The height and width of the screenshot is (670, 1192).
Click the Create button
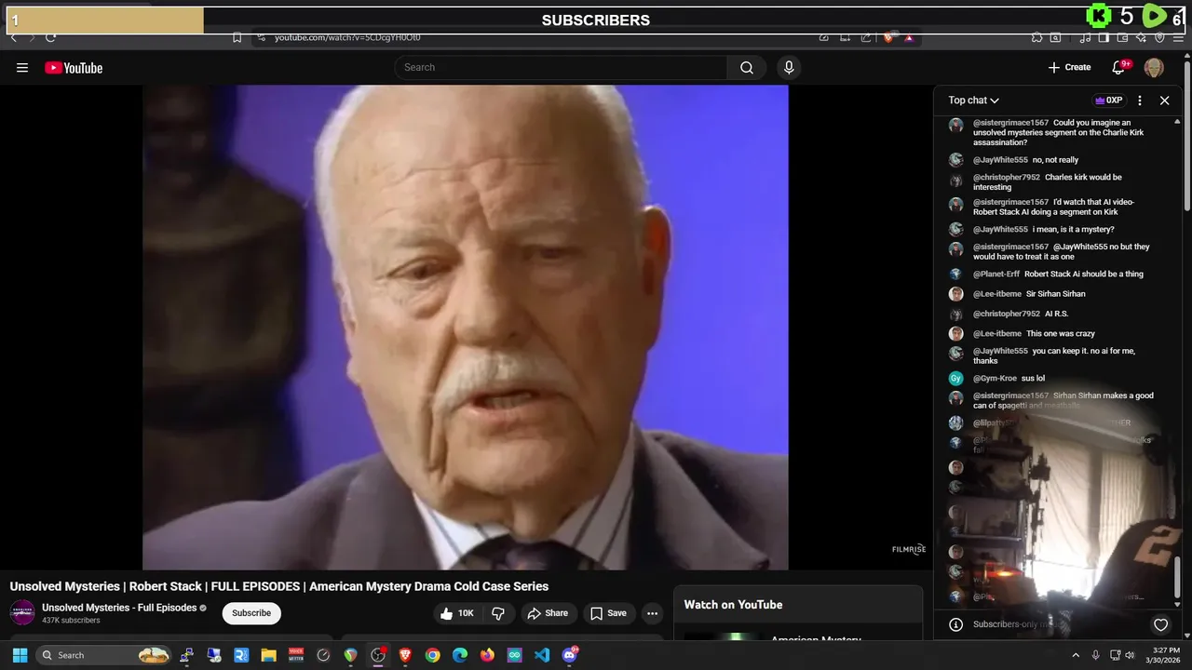[x=1069, y=67]
